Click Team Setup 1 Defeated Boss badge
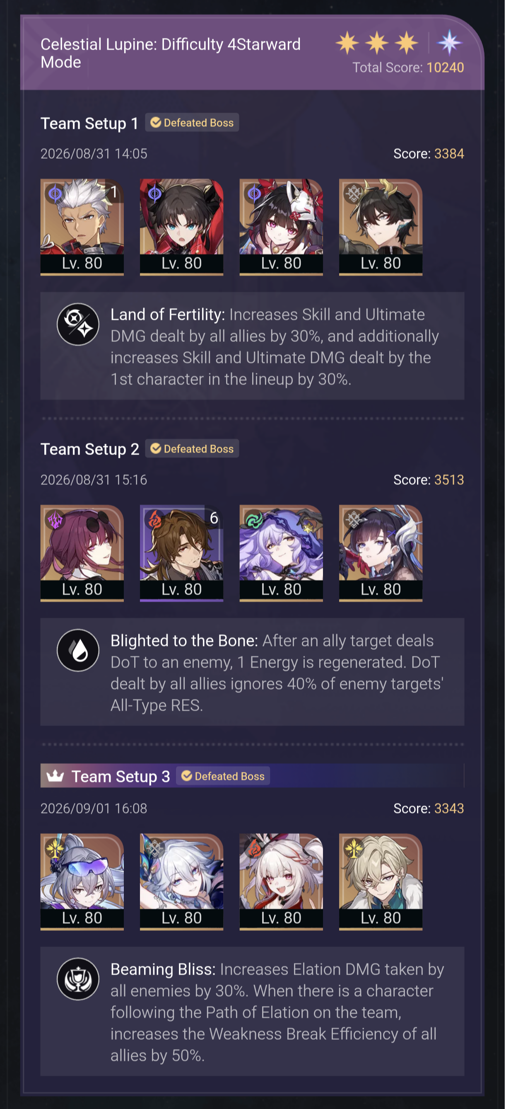506x1109 pixels. tap(192, 123)
